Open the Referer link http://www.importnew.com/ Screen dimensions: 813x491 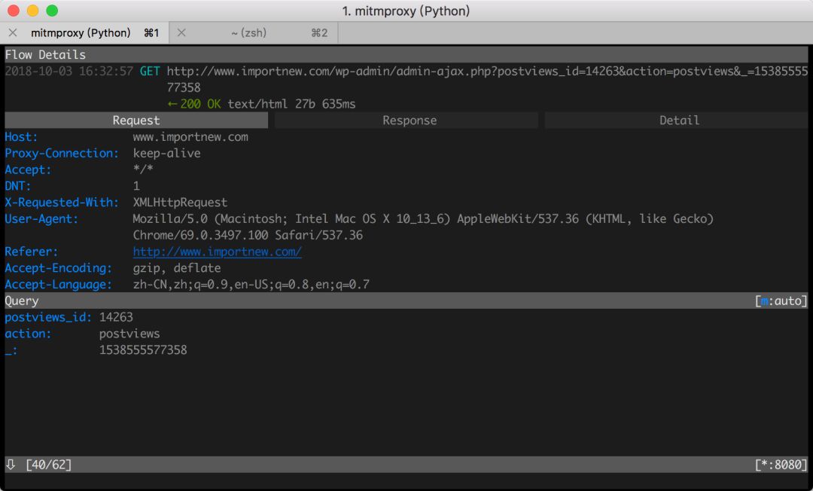click(218, 252)
